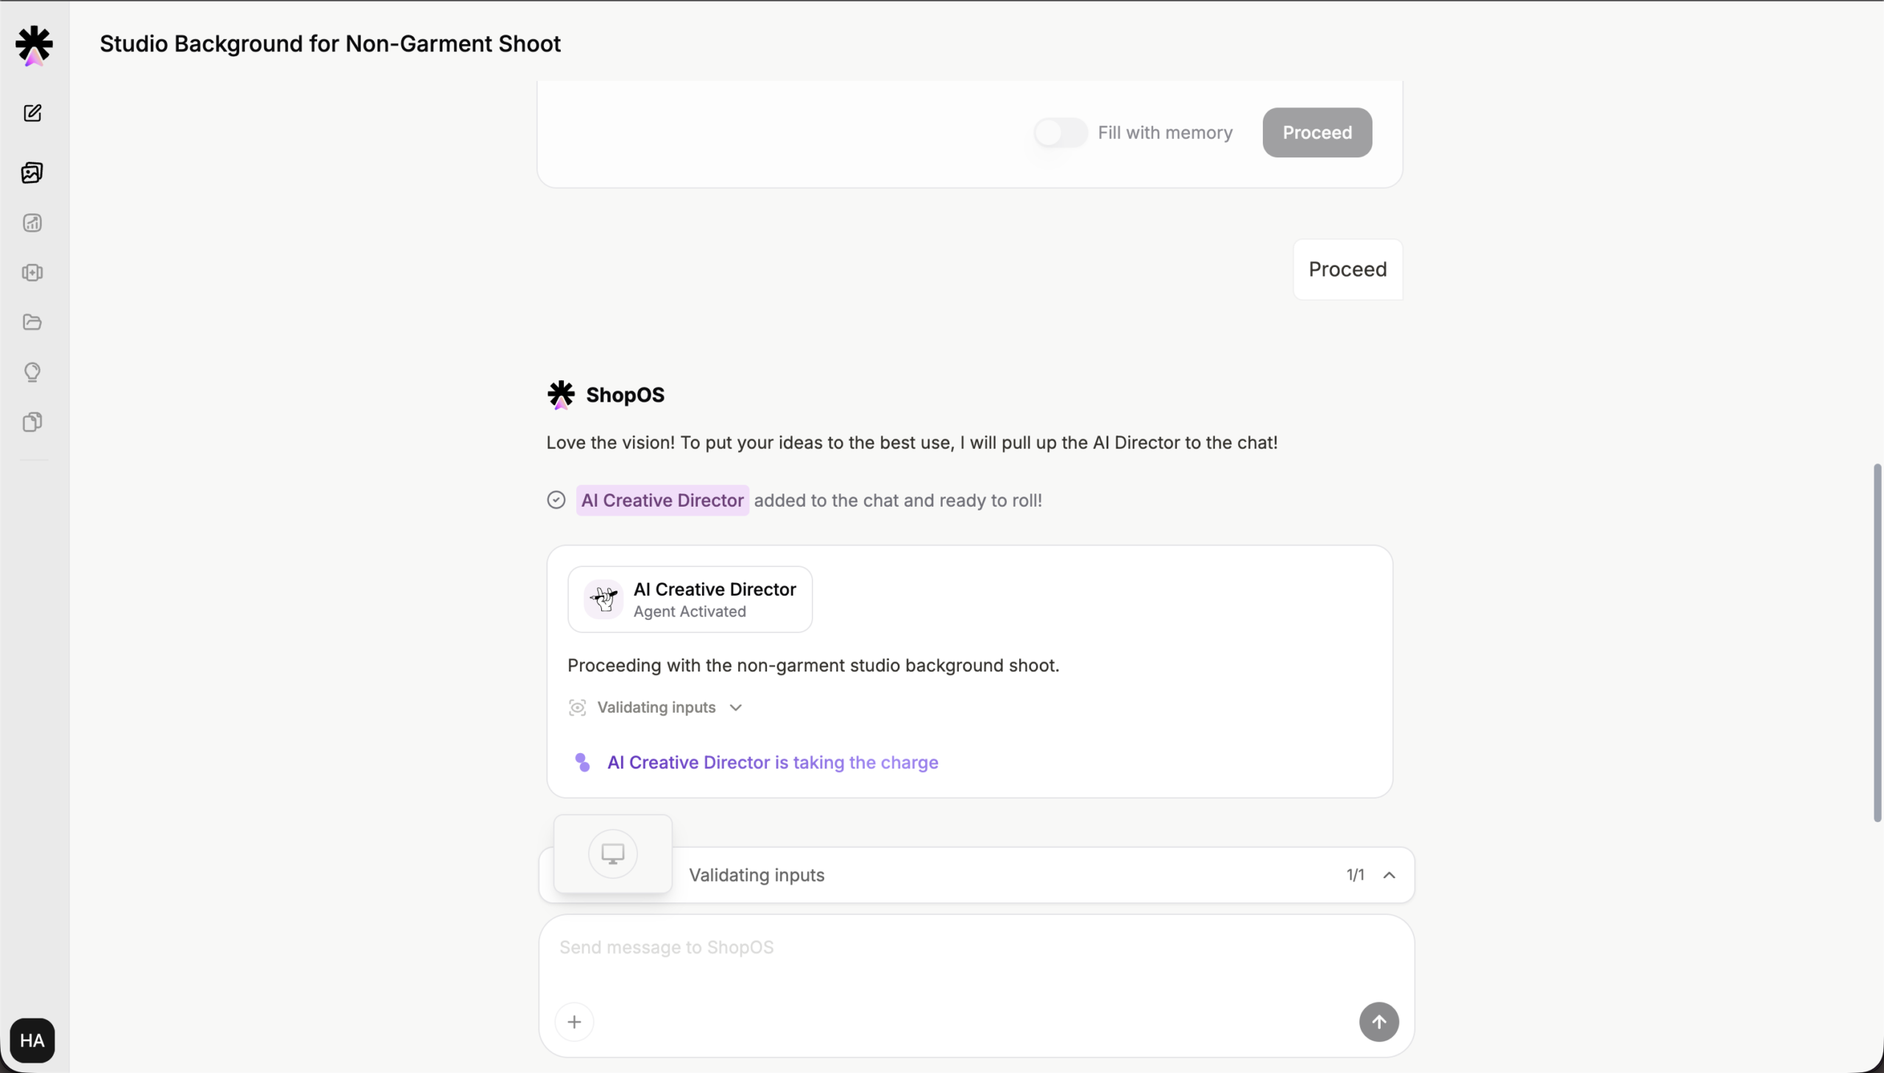Toggle Fill with memory switch
The image size is (1884, 1073).
1060,132
